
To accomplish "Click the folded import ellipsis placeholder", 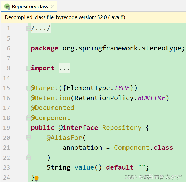I will pyautogui.click(x=64, y=68).
